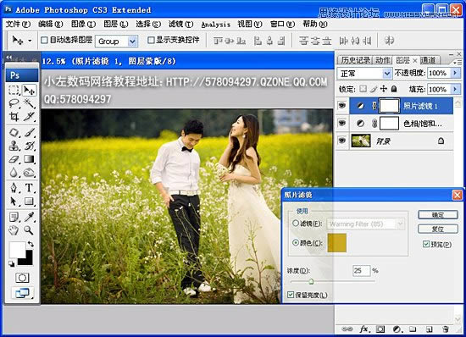The width and height of the screenshot is (466, 337).
Task: Select the Hand tool
Action: (x=14, y=230)
